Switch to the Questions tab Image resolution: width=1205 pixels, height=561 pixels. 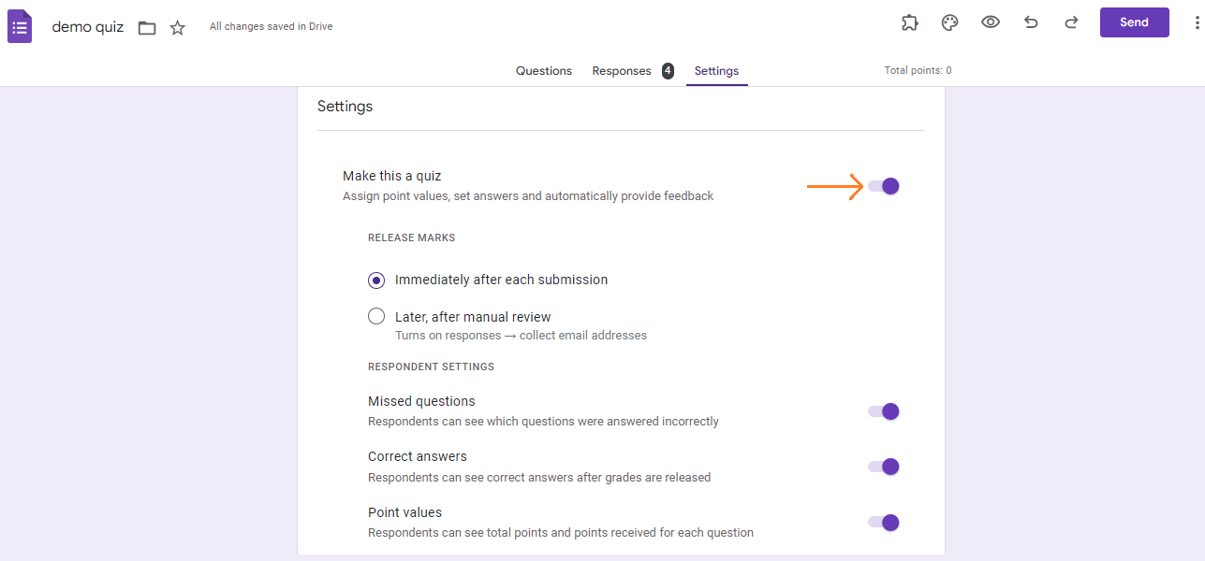(x=543, y=70)
